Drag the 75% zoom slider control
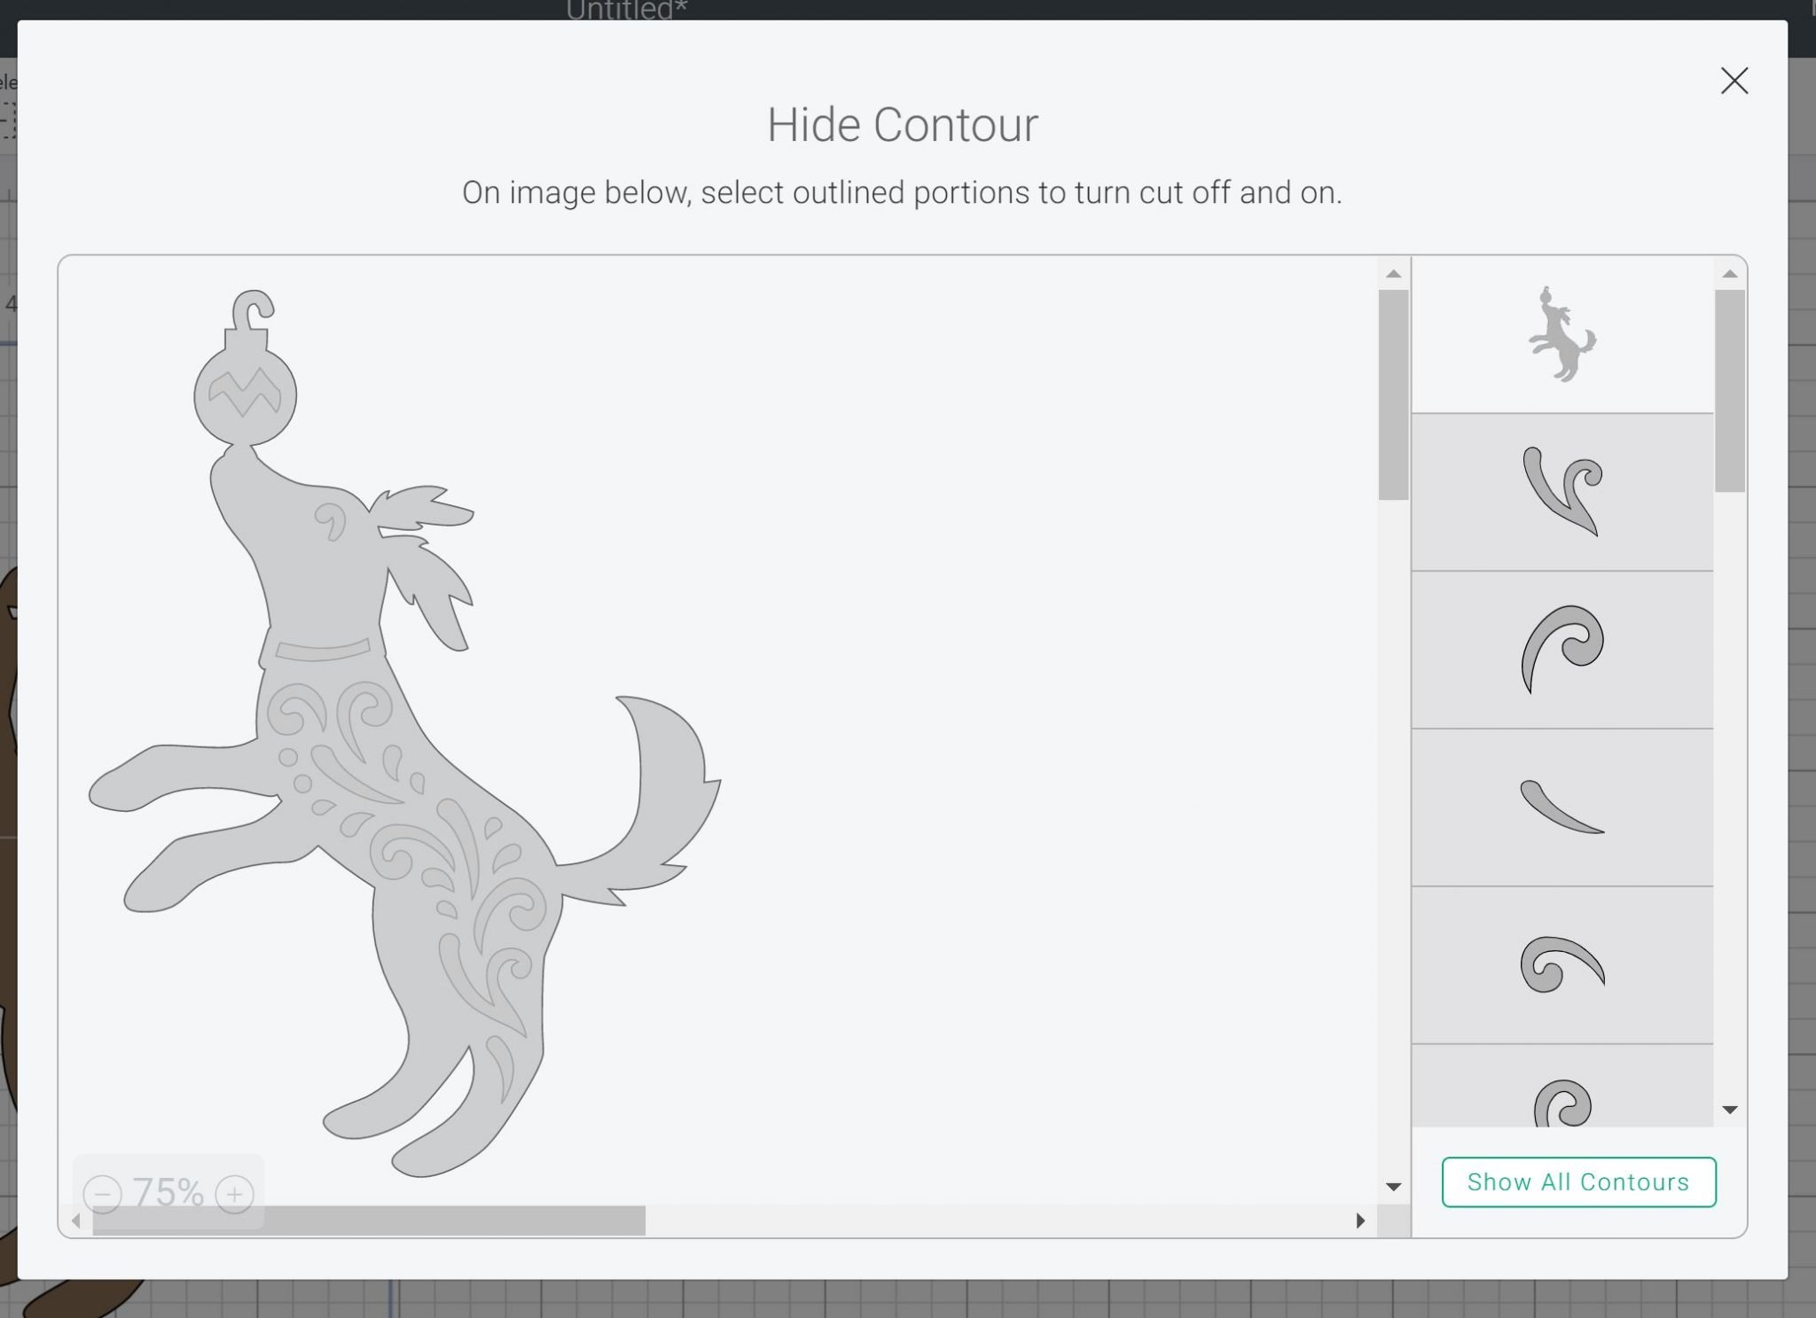Image resolution: width=1816 pixels, height=1318 pixels. [x=167, y=1192]
